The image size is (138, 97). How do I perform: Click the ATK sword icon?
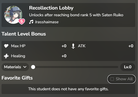(x=73, y=46)
